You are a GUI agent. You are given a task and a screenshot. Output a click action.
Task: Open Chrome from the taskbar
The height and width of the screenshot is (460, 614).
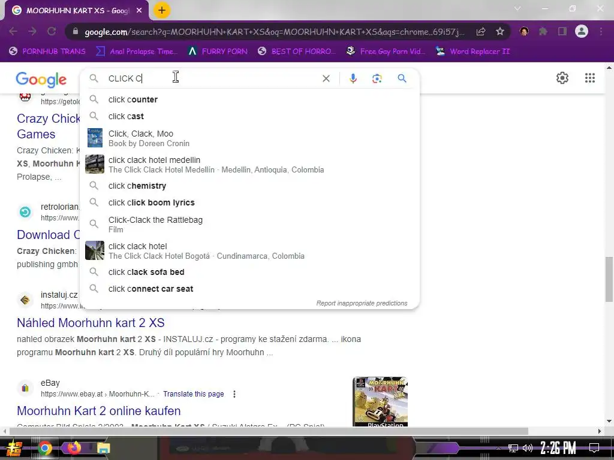44,448
